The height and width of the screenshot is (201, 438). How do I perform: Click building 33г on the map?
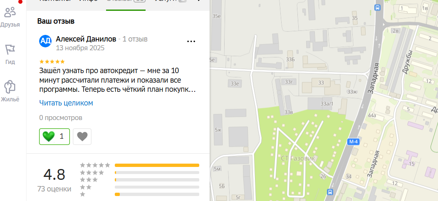point(288,82)
